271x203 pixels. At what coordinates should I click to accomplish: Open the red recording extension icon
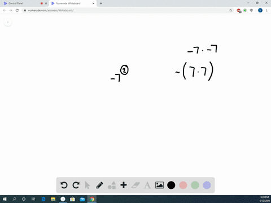[x=239, y=11]
